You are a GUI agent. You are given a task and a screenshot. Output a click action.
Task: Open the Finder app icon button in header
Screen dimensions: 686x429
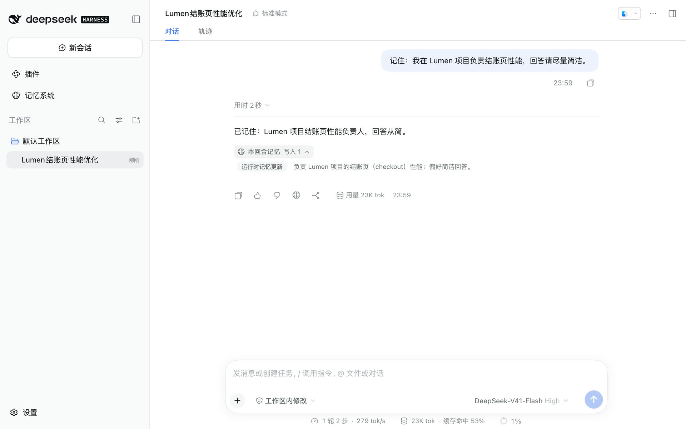pos(625,14)
